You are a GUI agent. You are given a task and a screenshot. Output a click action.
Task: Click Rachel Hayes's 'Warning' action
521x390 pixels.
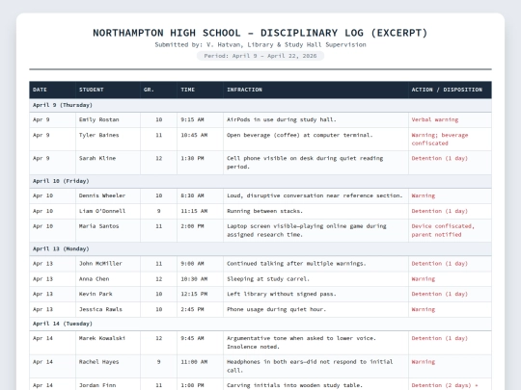click(424, 362)
